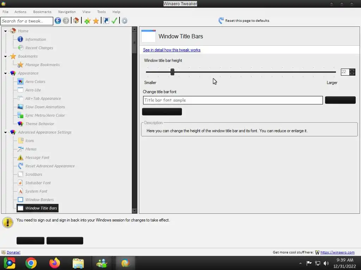This screenshot has width=361, height=270.
Task: Click the Information tree icon
Action: pyautogui.click(x=20, y=39)
